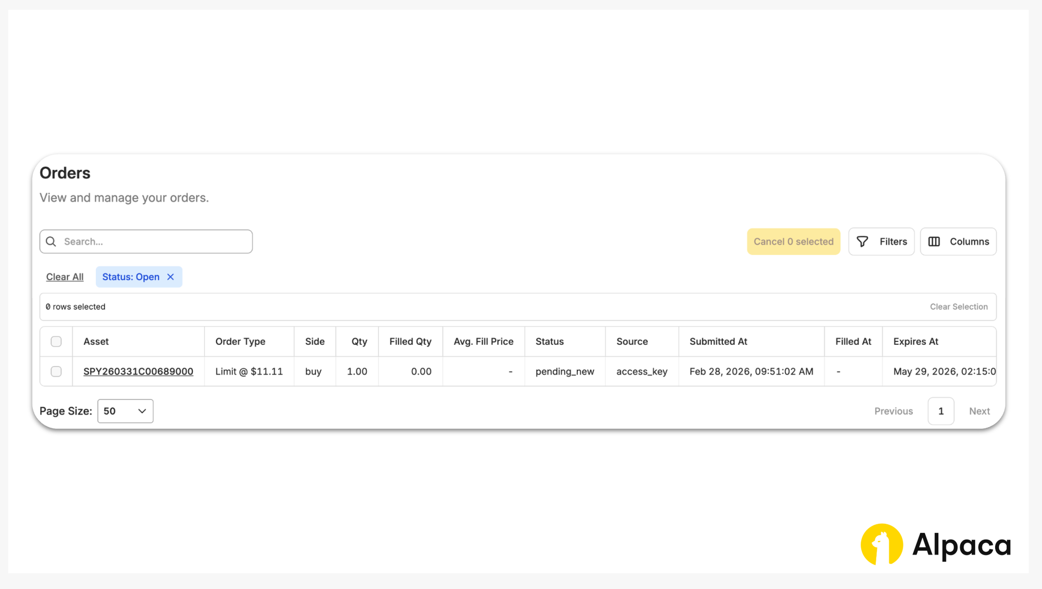Toggle the select-all header checkbox
Image resolution: width=1042 pixels, height=589 pixels.
coord(56,342)
